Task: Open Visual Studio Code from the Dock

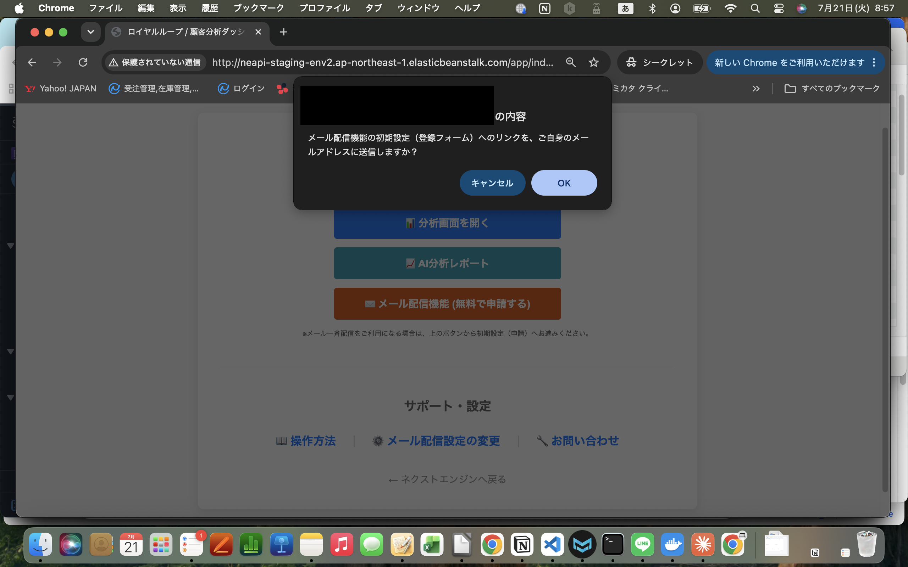Action: coord(552,544)
